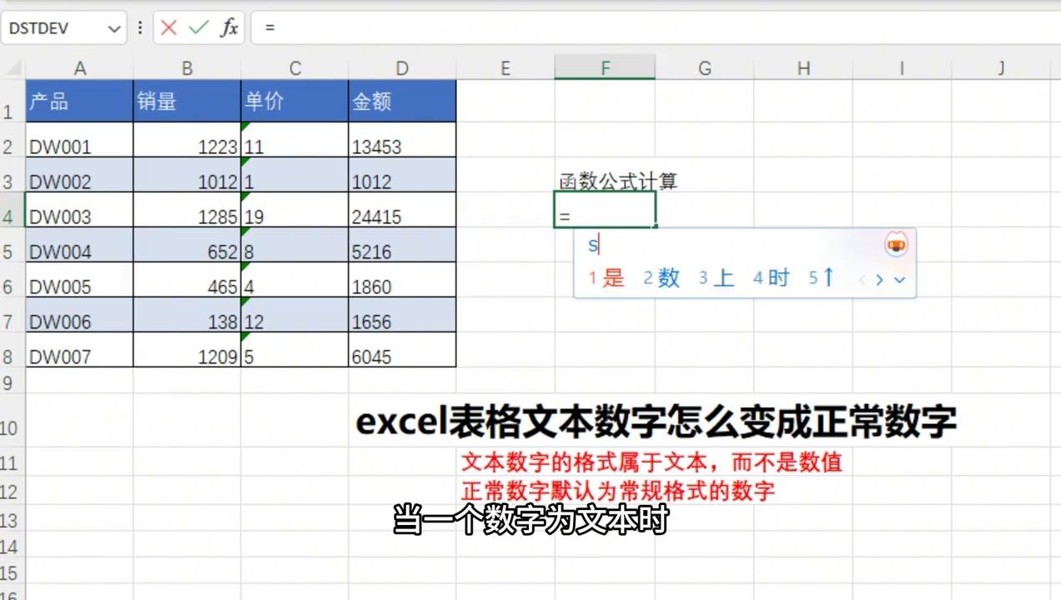
Task: Go to previous IME candidate page
Action: coord(862,279)
